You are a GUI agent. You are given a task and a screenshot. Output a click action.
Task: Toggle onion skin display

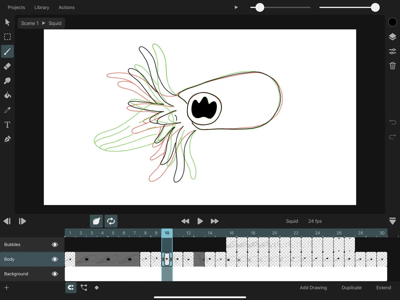[96, 221]
